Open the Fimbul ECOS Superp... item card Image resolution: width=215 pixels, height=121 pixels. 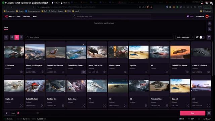(x=35, y=58)
